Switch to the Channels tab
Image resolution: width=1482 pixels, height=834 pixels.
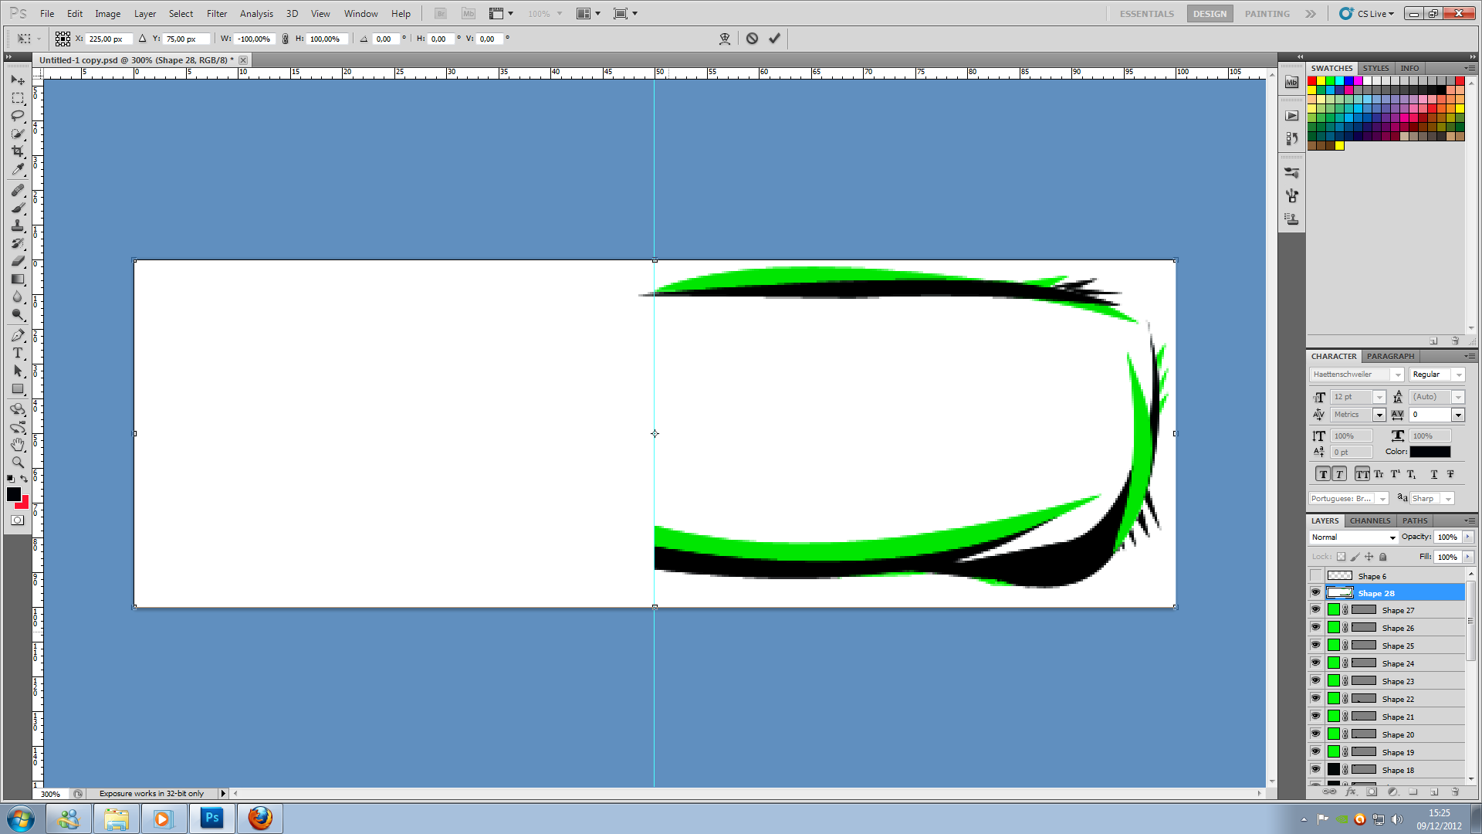point(1370,521)
